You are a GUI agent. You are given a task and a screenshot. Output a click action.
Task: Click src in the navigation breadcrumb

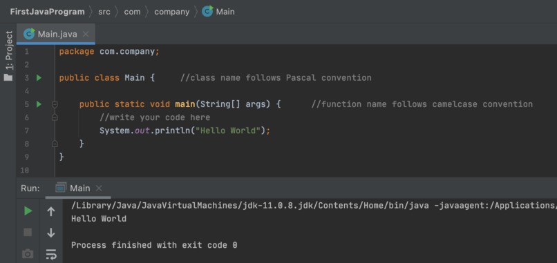[x=104, y=12]
